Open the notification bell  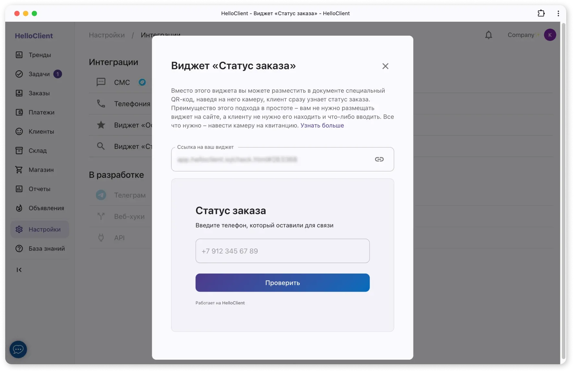[x=488, y=35]
